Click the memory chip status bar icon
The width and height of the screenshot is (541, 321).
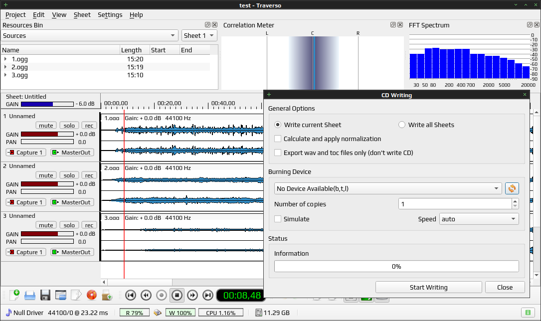tap(158, 313)
